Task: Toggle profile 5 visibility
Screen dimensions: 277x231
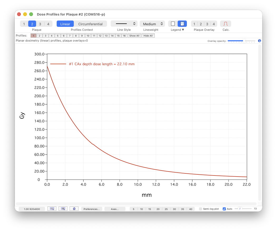Action: click(57, 36)
